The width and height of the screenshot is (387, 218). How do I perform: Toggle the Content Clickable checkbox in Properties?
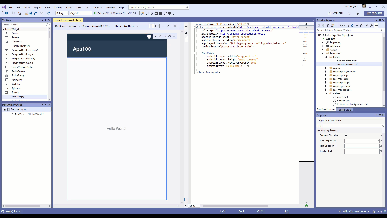click(346, 135)
